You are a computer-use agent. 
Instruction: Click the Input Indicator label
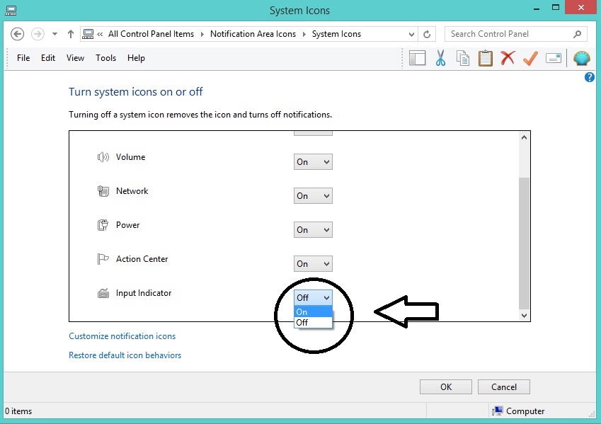click(144, 293)
